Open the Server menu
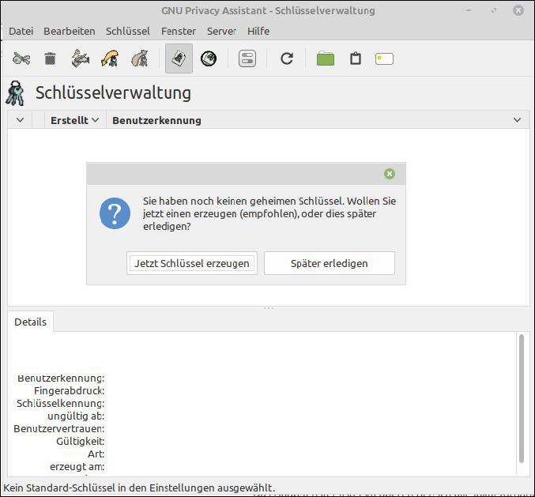This screenshot has height=497, width=535. [x=221, y=31]
